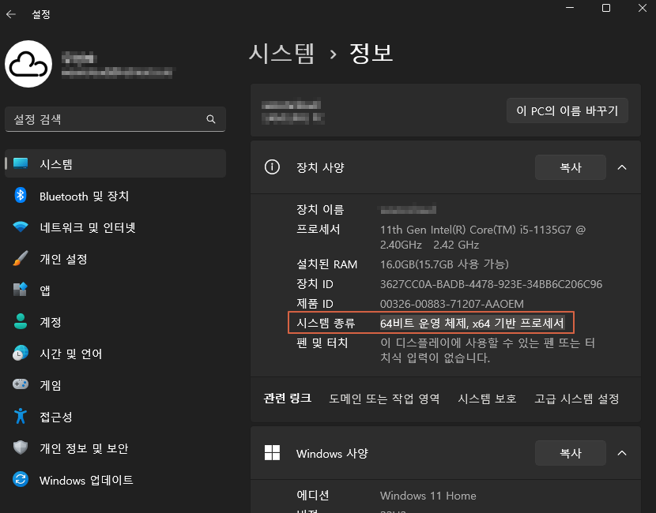Open 네트워크 및 인터넷 settings
The height and width of the screenshot is (513, 656).
tap(115, 227)
